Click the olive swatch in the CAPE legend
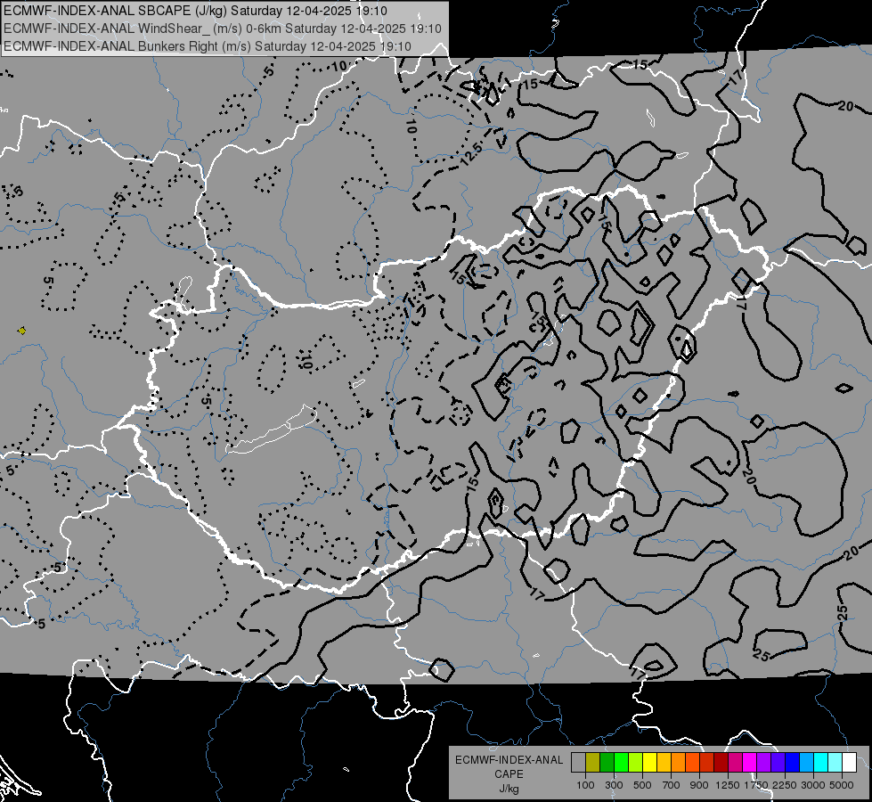The image size is (872, 802). pyautogui.click(x=592, y=763)
